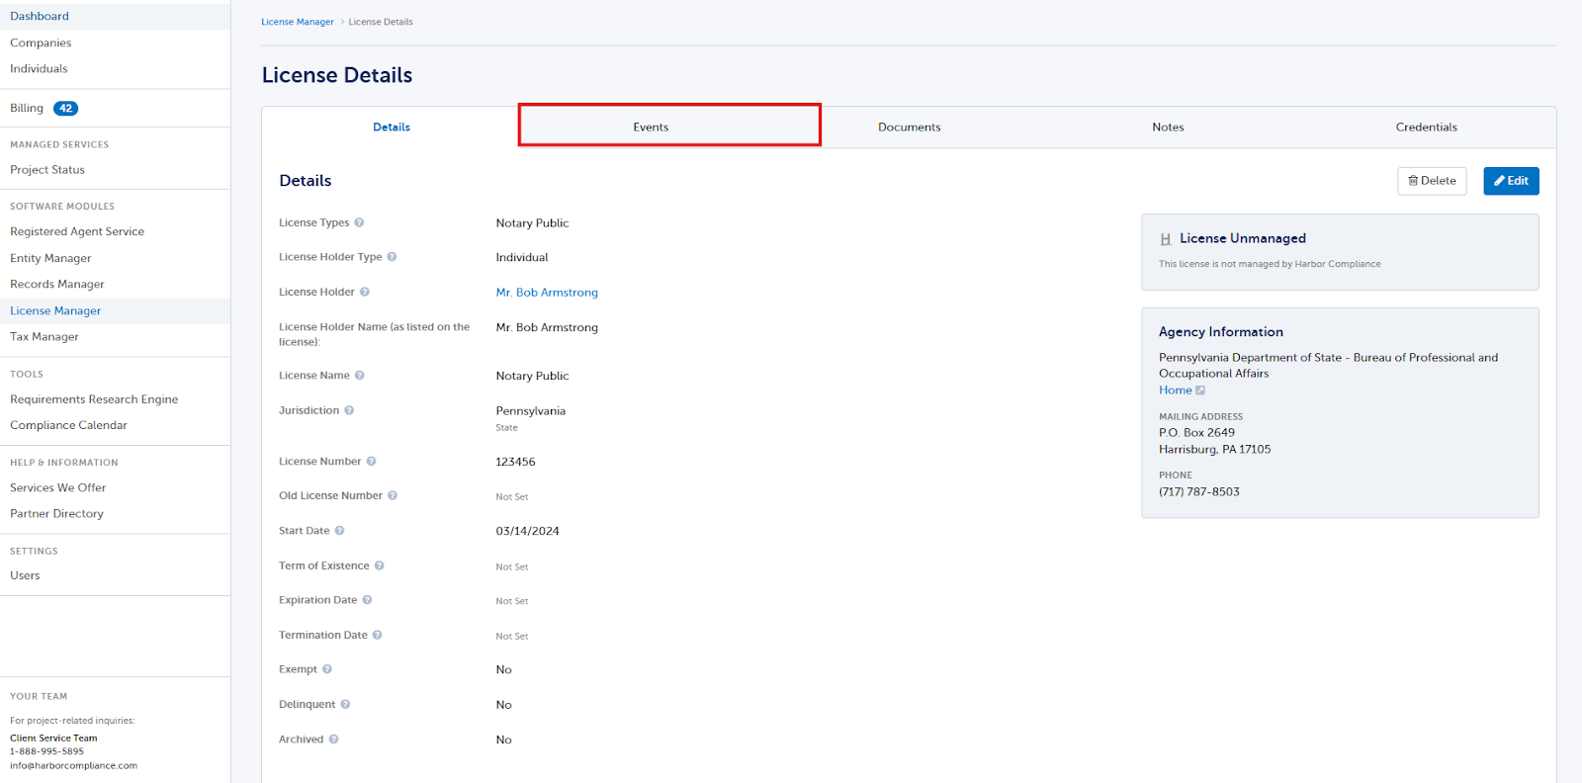The height and width of the screenshot is (783, 1582).
Task: Go to the Credentials tab
Action: 1427,128
